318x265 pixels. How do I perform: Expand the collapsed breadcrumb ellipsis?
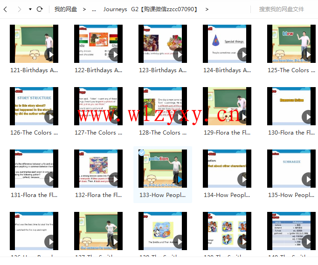click(x=94, y=9)
